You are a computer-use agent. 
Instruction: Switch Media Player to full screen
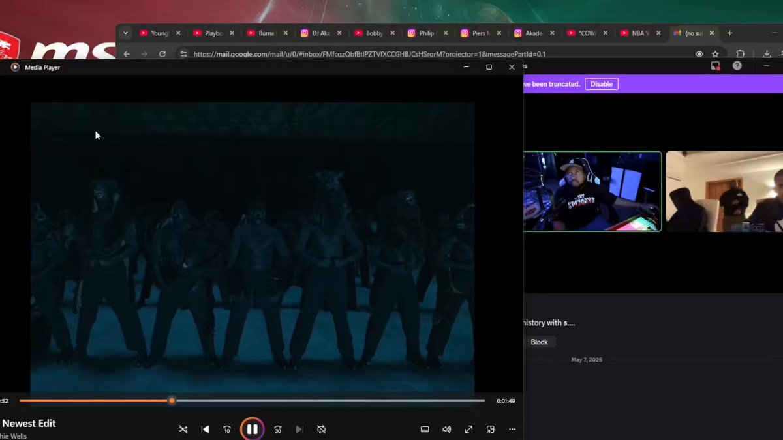point(468,430)
